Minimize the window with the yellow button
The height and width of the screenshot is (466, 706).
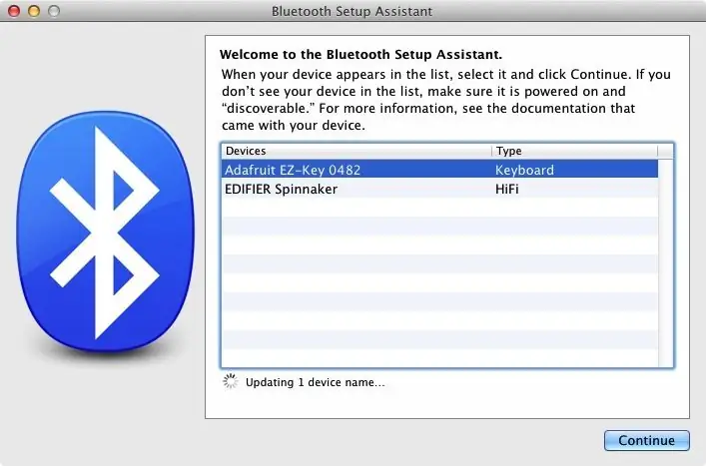pyautogui.click(x=34, y=11)
